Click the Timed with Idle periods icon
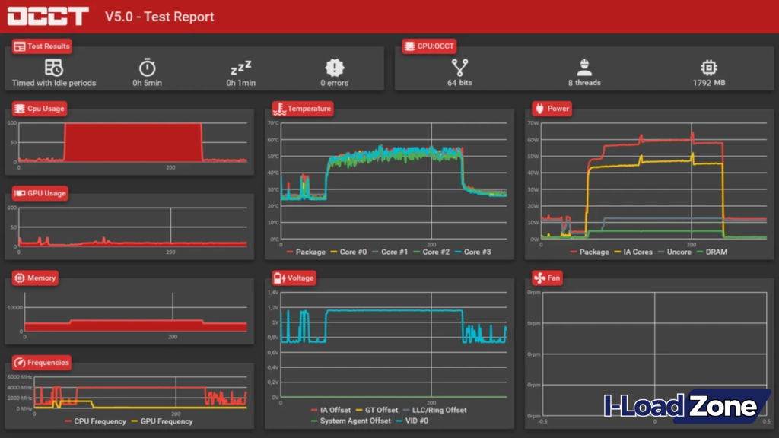The image size is (779, 438). coord(54,67)
